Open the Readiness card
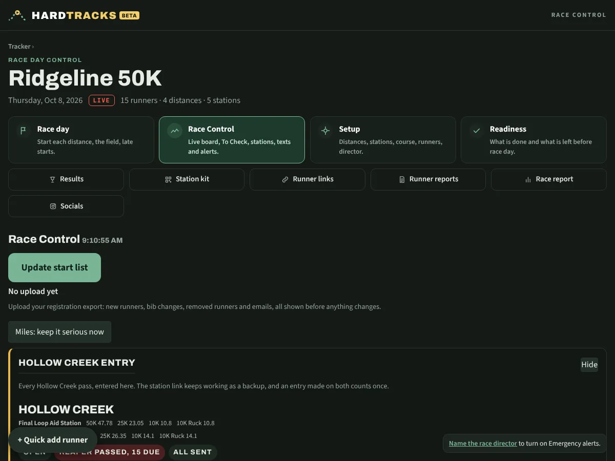 click(534, 140)
